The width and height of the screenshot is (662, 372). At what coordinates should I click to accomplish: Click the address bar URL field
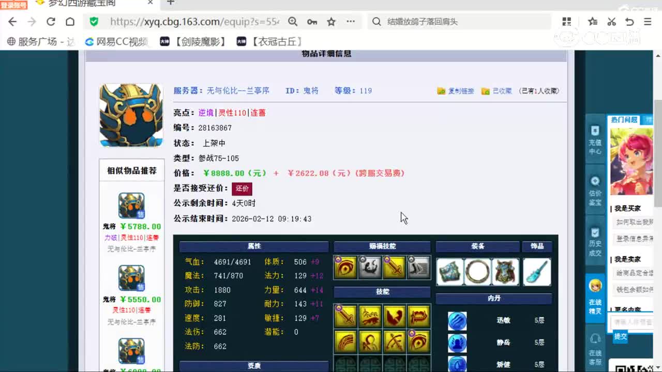click(194, 22)
